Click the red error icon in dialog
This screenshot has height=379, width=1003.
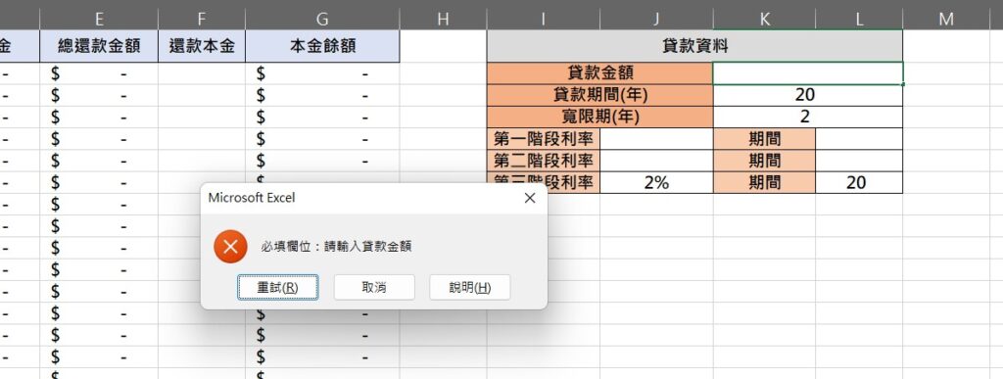[x=230, y=247]
